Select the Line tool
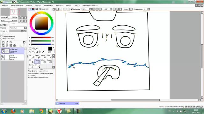Screen dimensions: 204x114 coord(37,66)
